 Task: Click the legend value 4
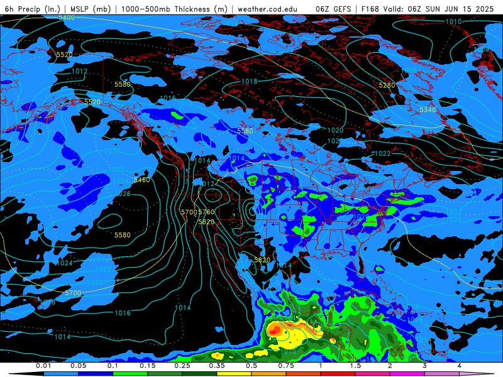pyautogui.click(x=460, y=366)
